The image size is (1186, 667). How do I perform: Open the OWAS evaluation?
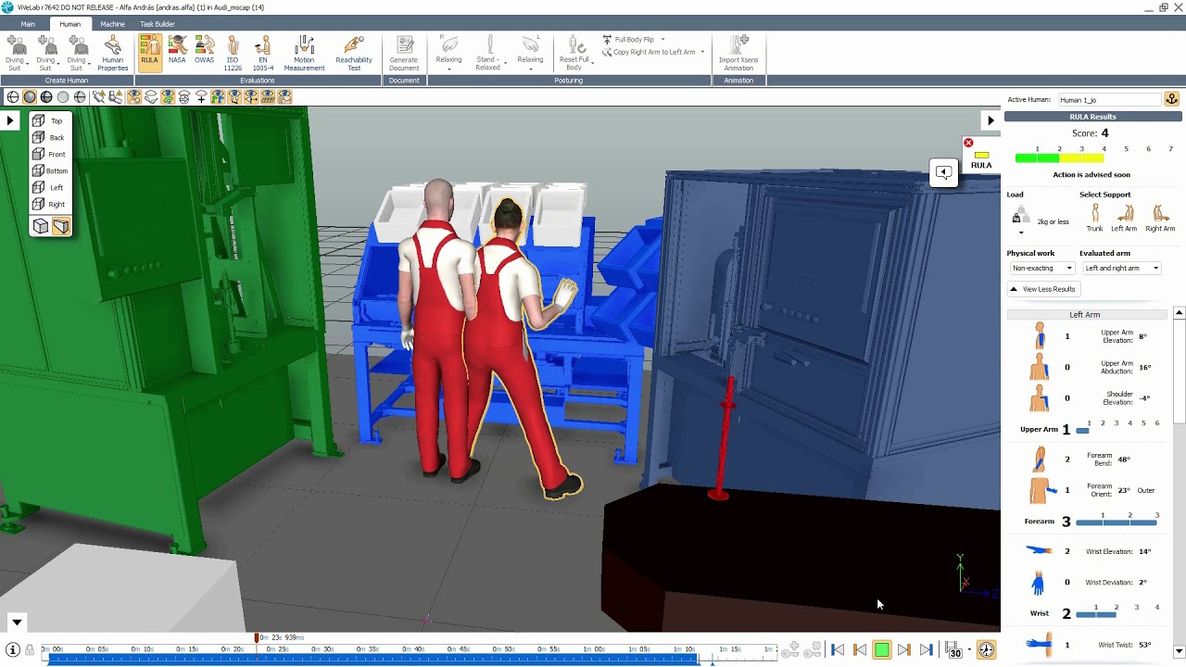[x=204, y=52]
